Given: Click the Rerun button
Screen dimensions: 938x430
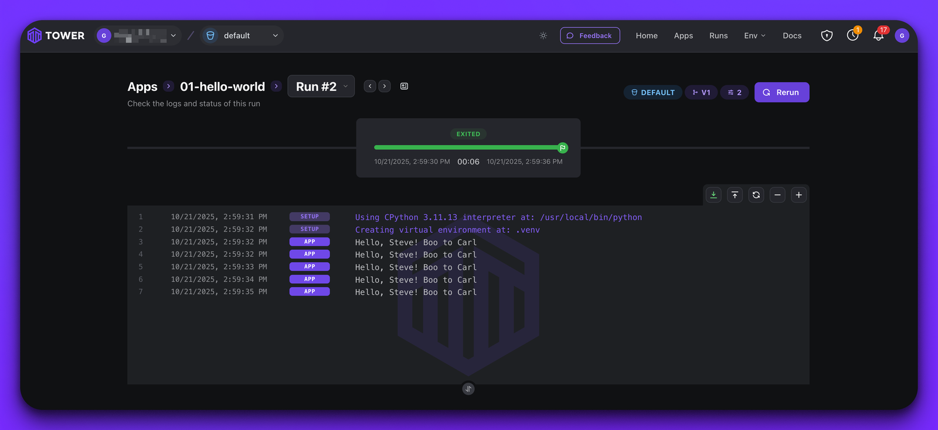Looking at the screenshot, I should [x=781, y=92].
